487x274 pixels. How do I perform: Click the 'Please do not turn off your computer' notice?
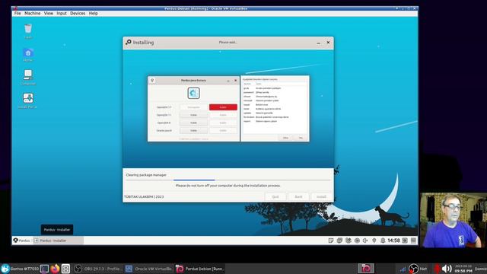point(228,186)
